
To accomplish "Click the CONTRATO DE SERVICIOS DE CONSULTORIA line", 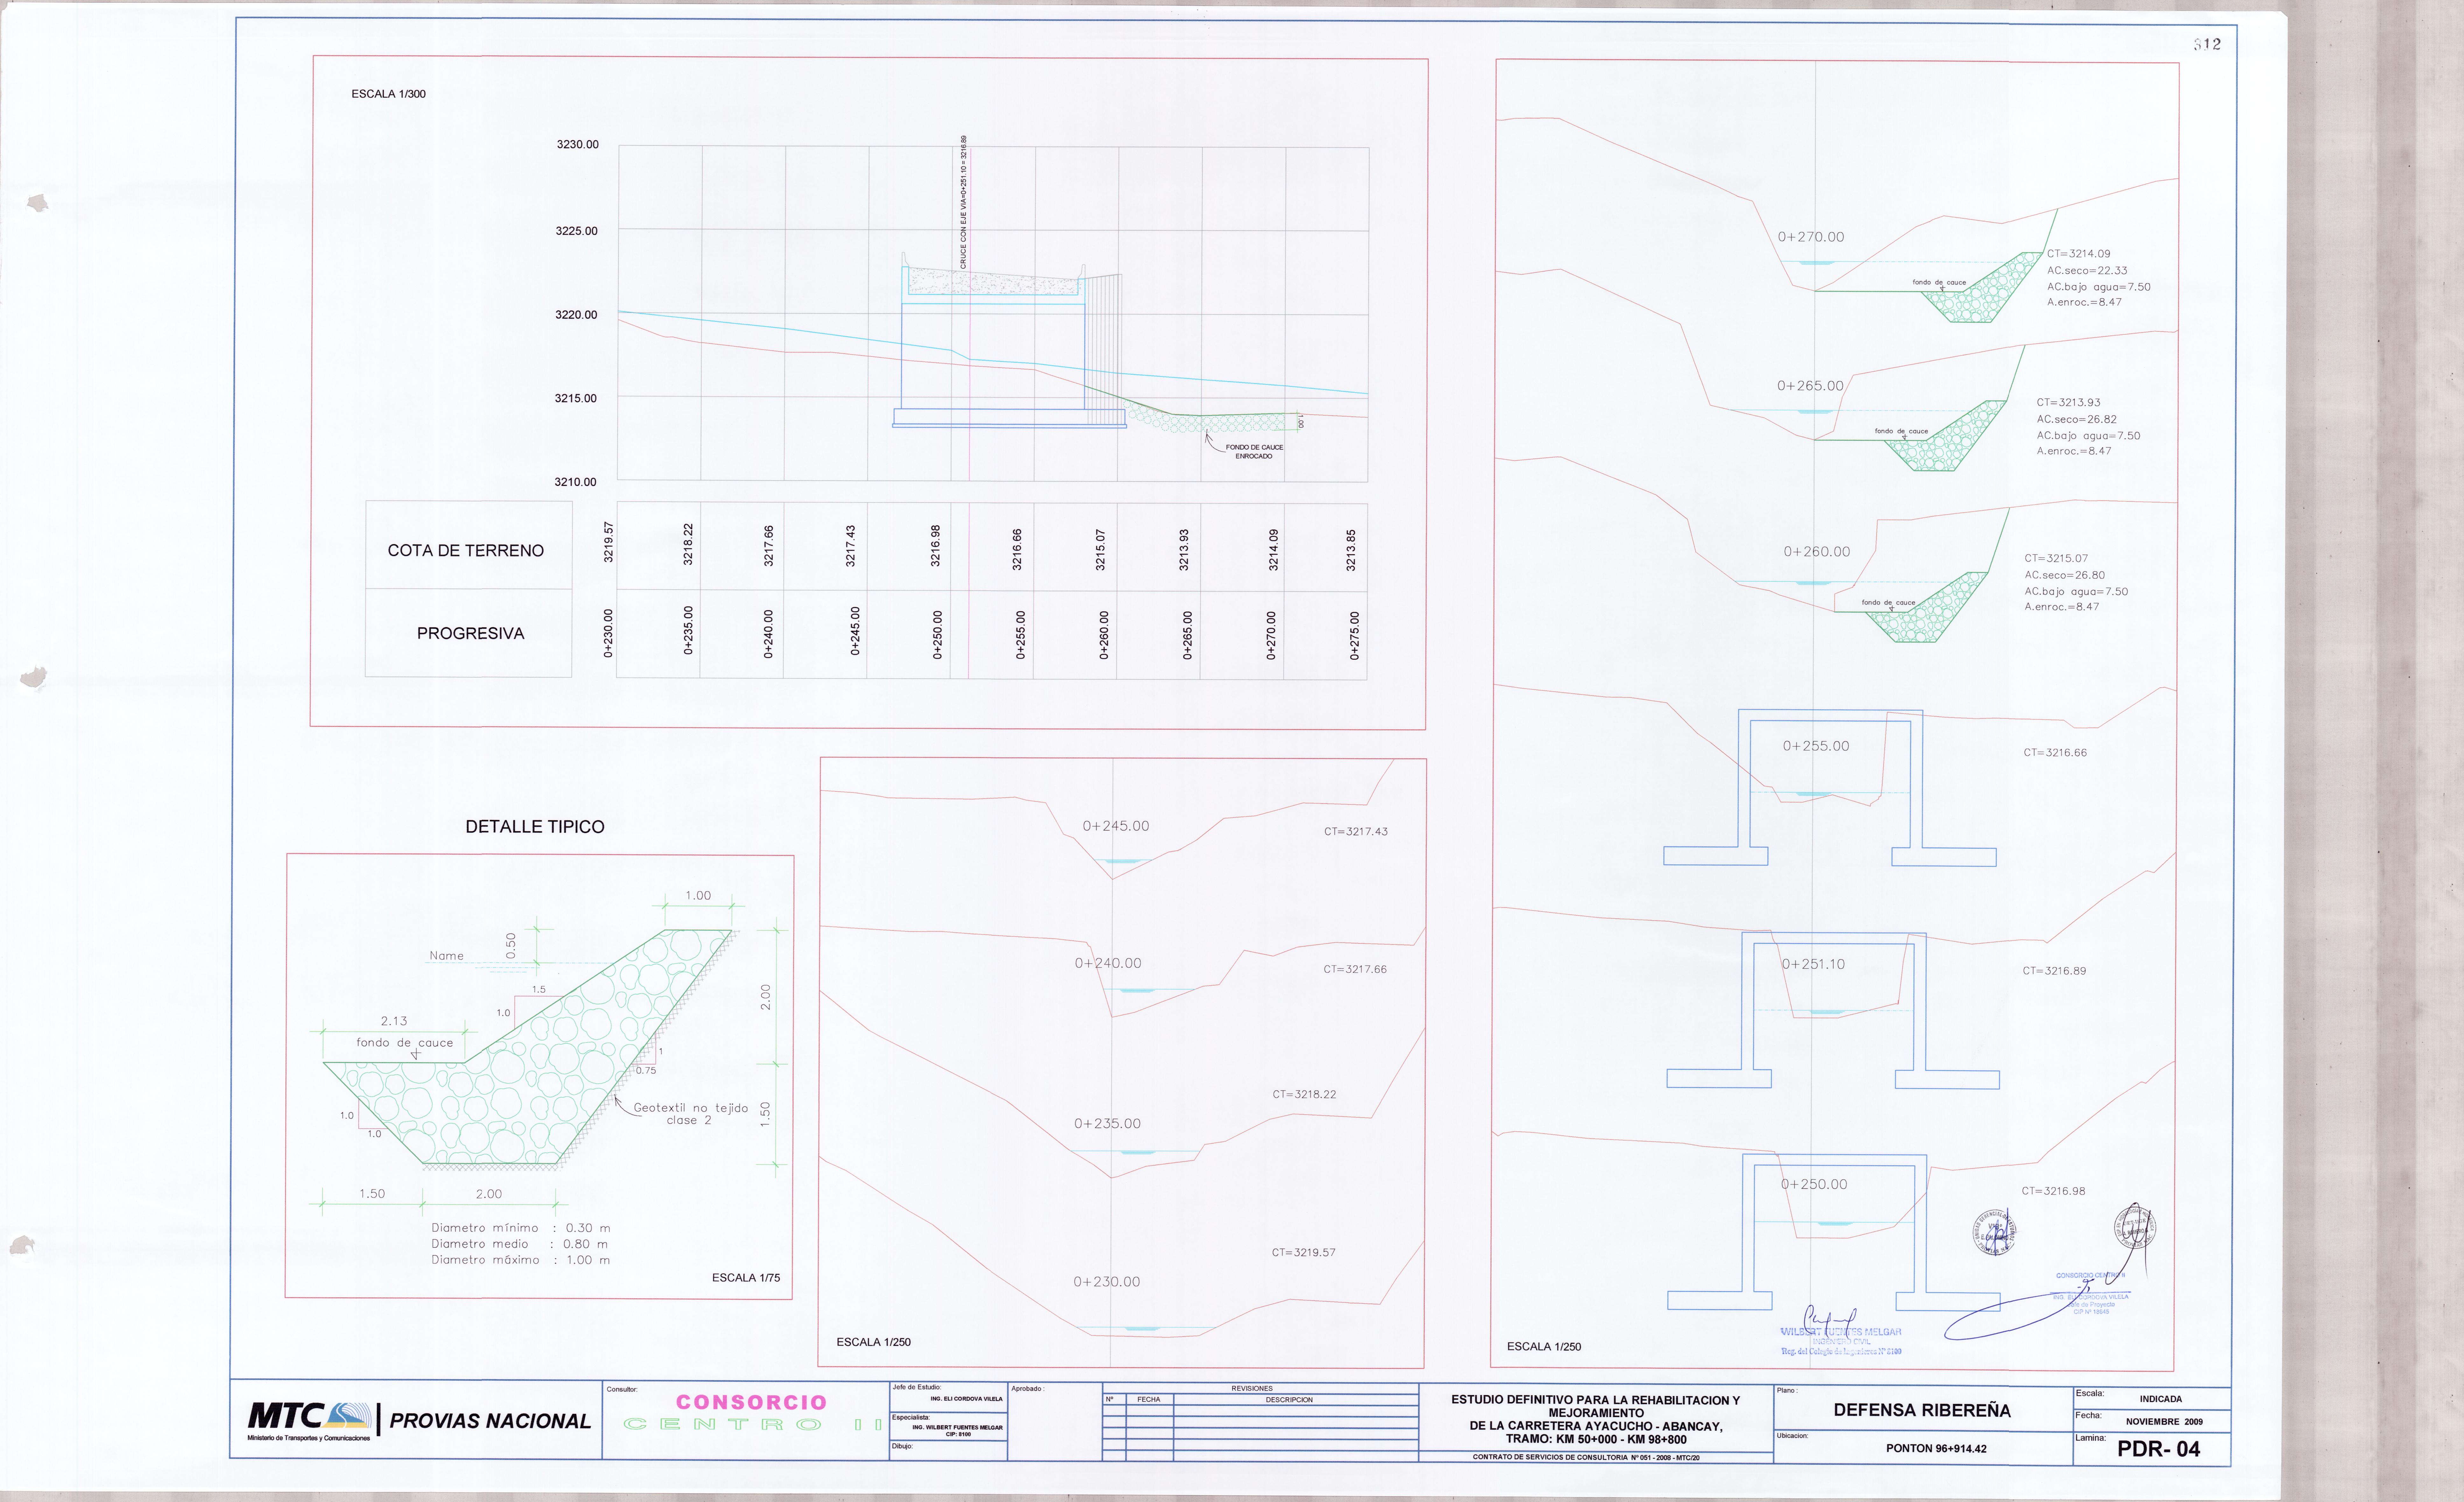I will point(1586,1458).
